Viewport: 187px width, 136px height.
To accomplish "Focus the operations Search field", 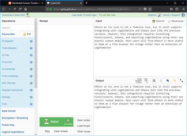I will [18, 28].
